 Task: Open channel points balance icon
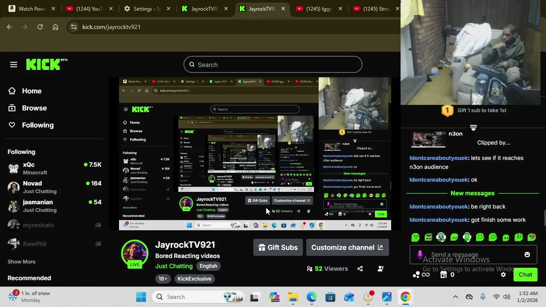pyautogui.click(x=421, y=275)
